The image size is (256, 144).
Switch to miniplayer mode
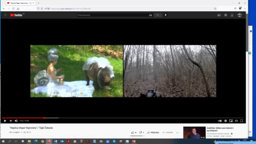[x=231, y=121]
